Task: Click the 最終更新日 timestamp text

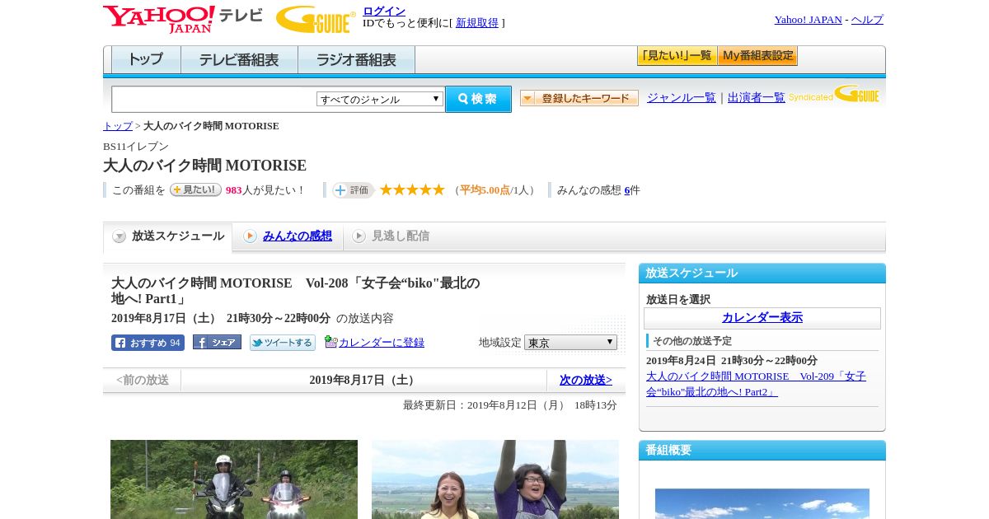Action: coord(510,405)
